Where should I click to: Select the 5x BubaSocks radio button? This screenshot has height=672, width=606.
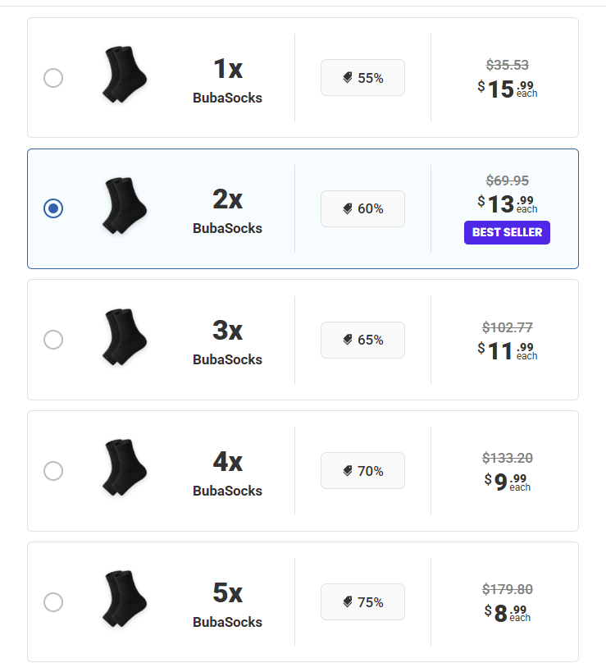point(53,601)
